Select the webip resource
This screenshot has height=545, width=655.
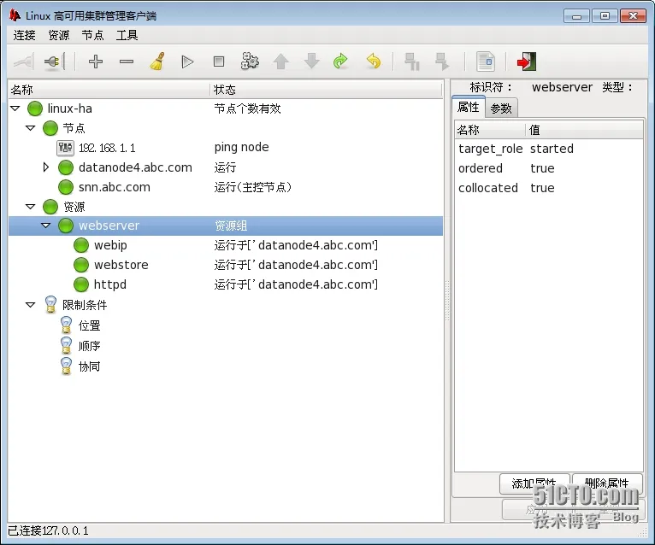point(110,245)
